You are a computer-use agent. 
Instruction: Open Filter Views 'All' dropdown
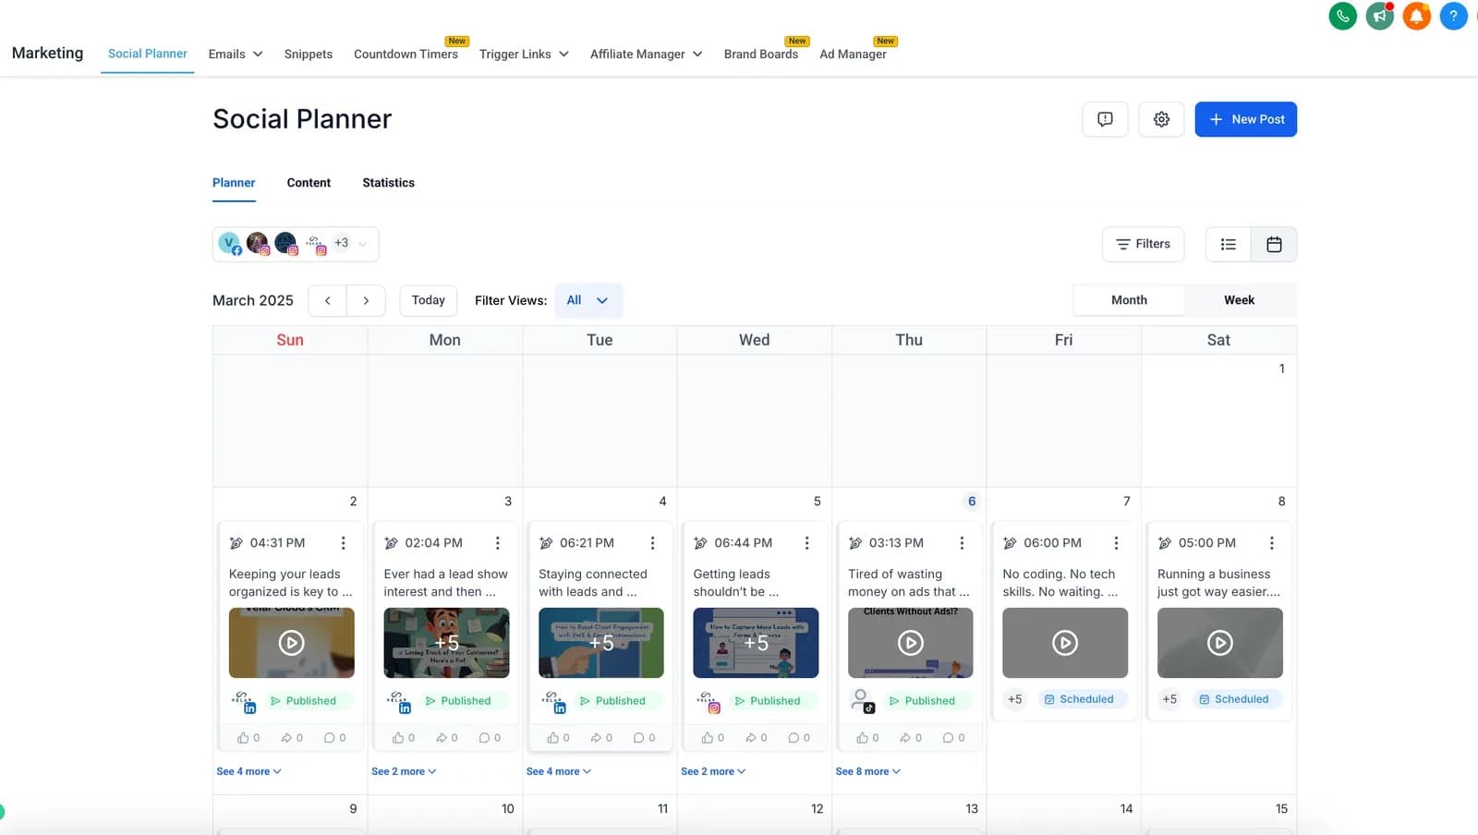coord(588,300)
